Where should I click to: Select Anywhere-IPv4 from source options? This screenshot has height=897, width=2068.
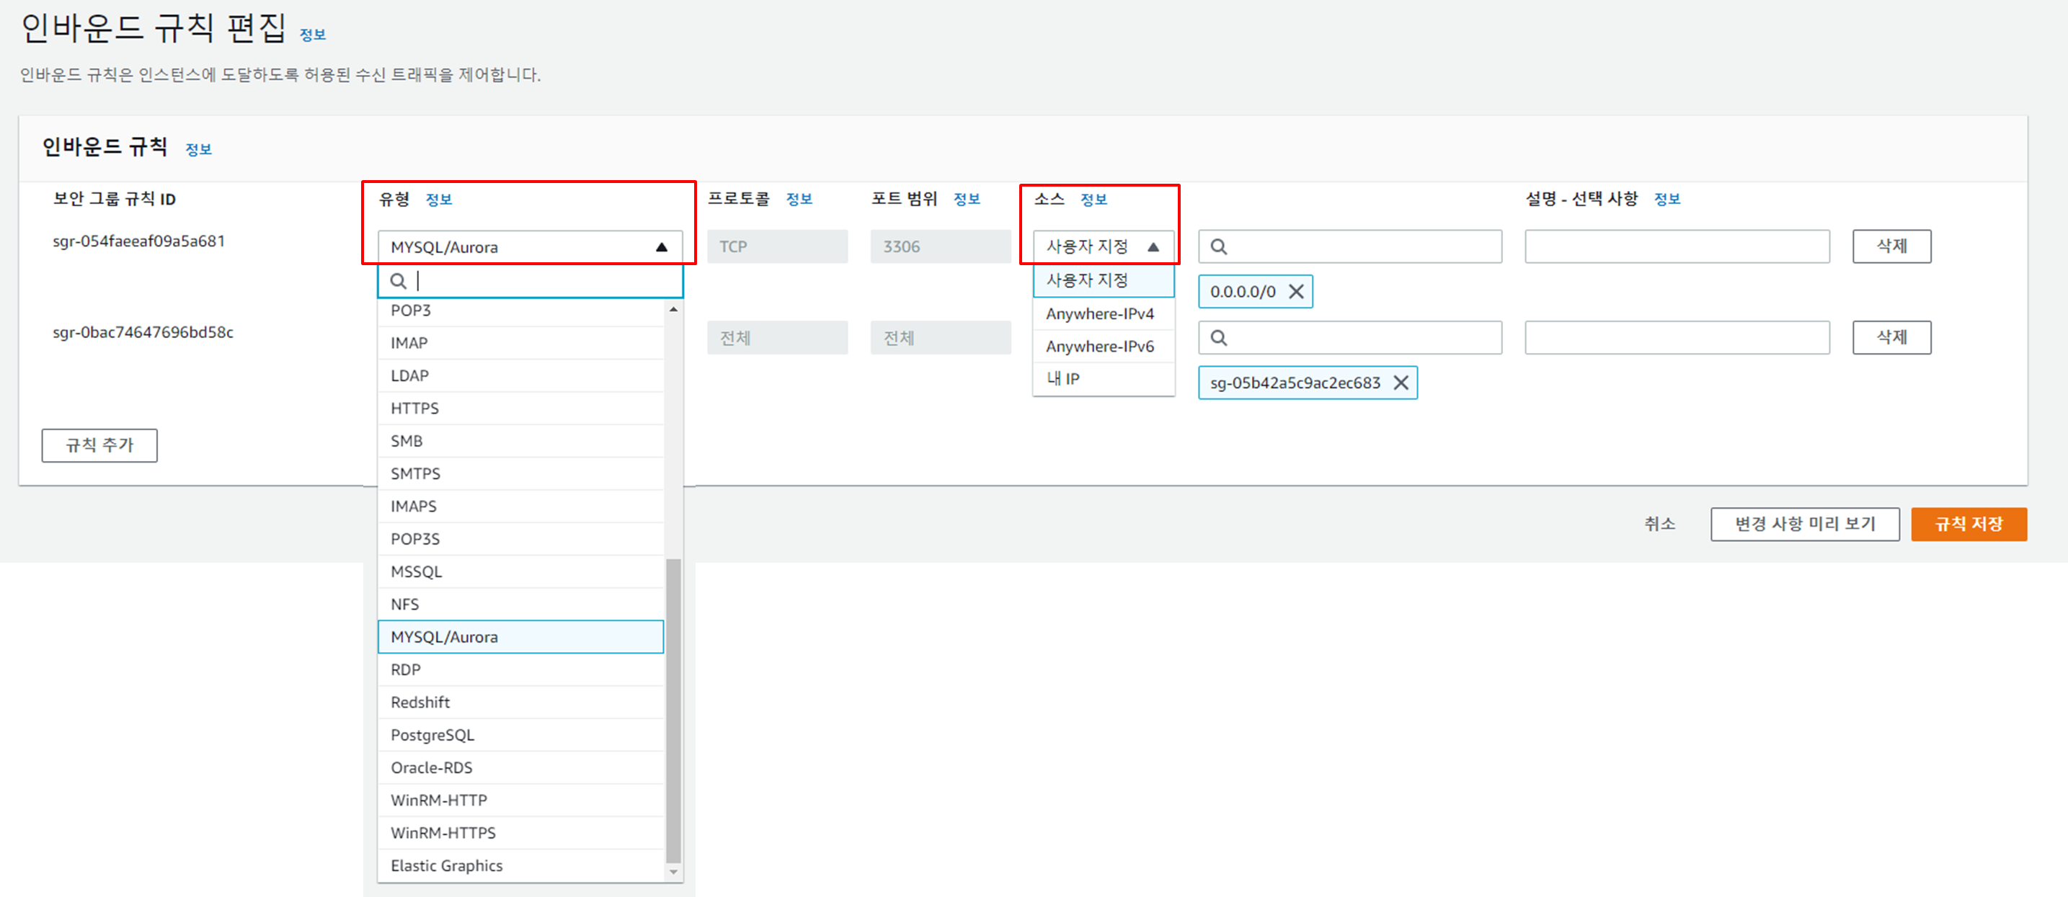1099,313
